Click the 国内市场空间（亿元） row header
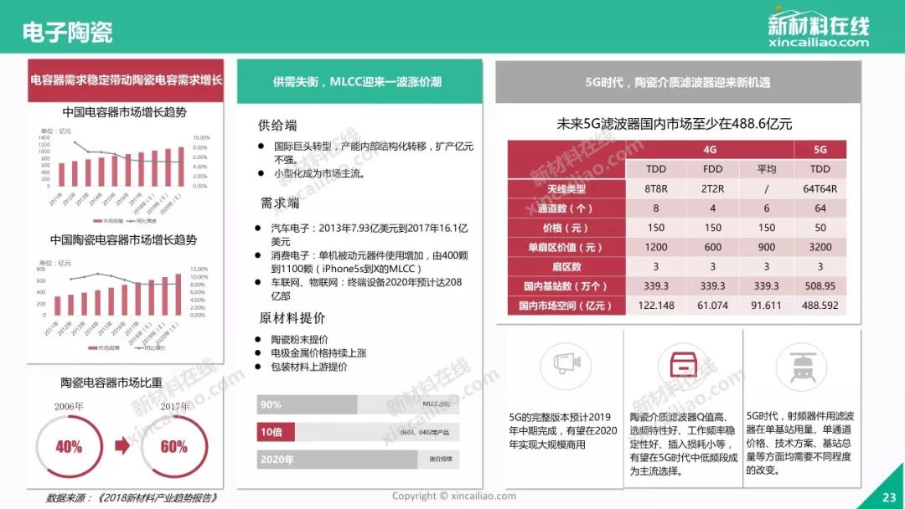 566,306
